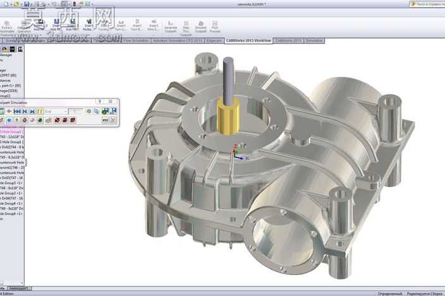445x296 pixels.
Task: Select the Countersink1[T46 operation
Action: coord(12,168)
